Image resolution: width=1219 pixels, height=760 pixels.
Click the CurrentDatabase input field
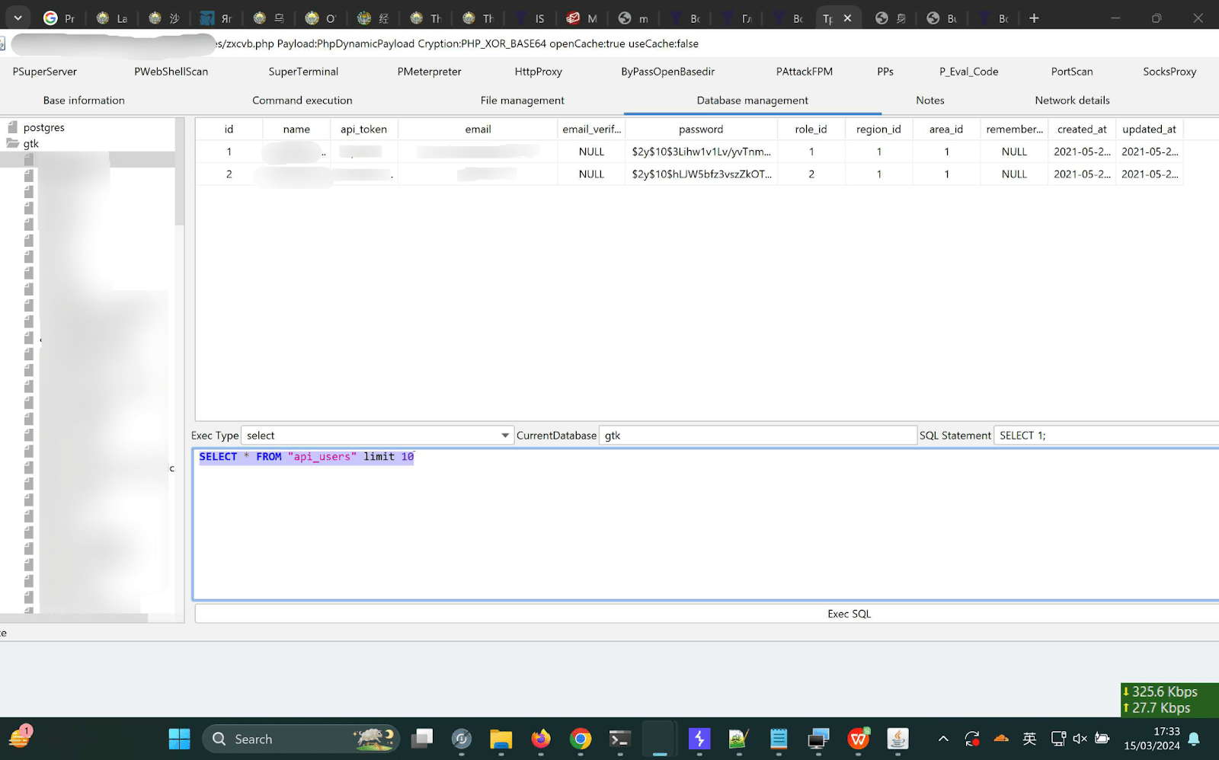click(x=757, y=435)
